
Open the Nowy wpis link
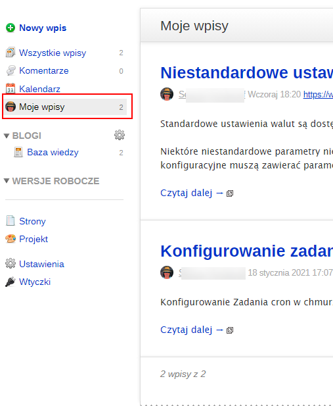43,28
